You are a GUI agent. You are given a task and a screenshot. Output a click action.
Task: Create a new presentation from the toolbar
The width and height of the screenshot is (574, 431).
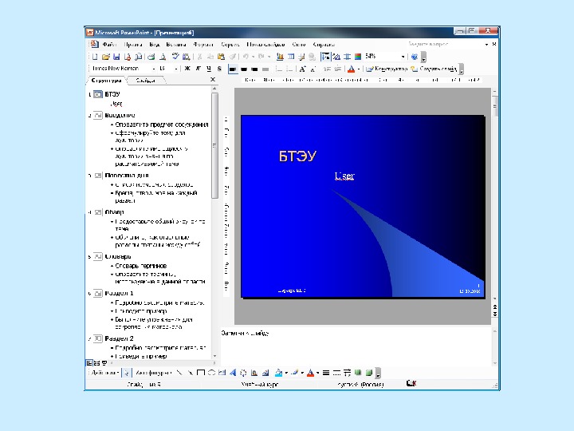tap(95, 57)
